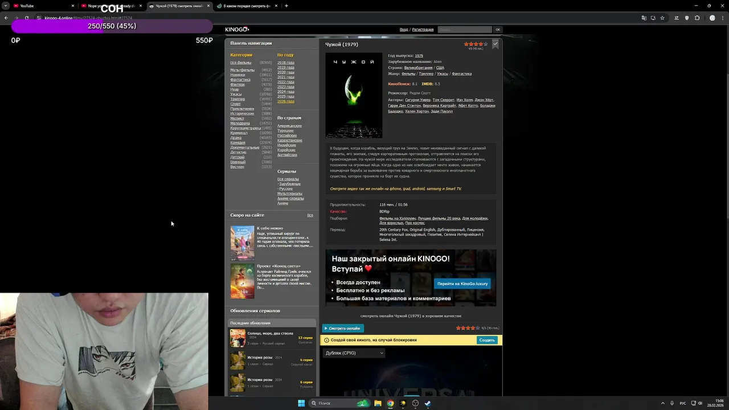Open 'Солнце, море, два ствола' series update

click(272, 338)
